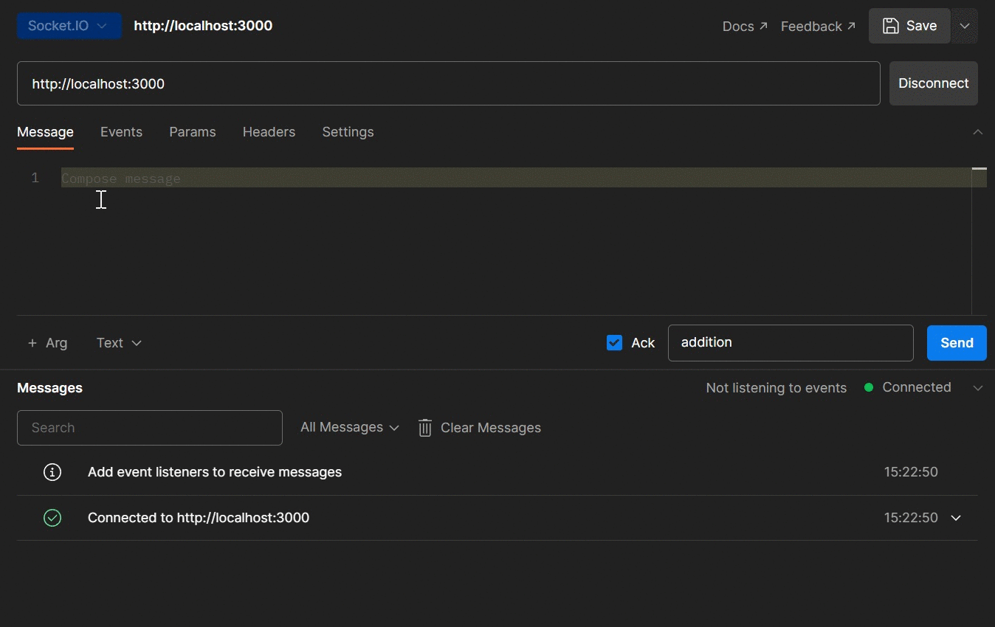Click the info icon beside the event listener message
This screenshot has height=627, width=995.
point(52,472)
